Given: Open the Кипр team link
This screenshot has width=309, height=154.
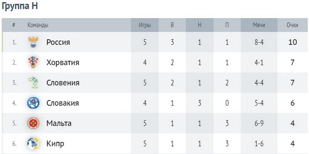Looking at the screenshot, I should click(x=55, y=144).
